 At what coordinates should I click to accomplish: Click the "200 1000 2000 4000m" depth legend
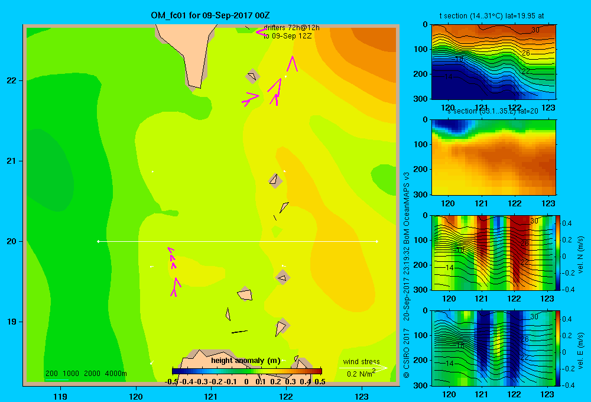coord(86,374)
